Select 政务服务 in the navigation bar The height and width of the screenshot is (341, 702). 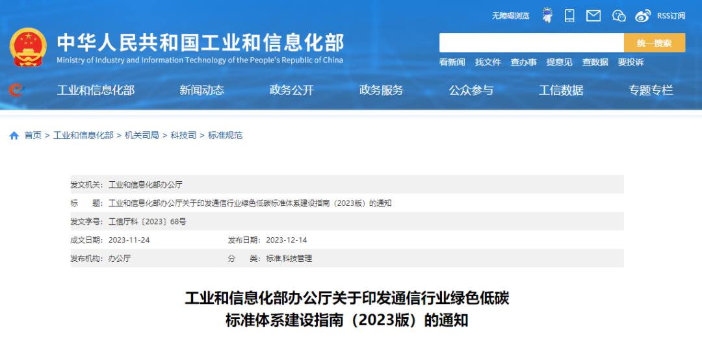point(381,90)
